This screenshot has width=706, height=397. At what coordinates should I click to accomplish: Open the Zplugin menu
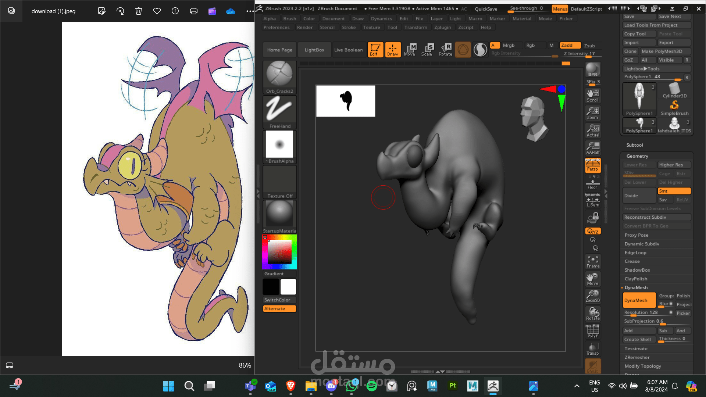(x=442, y=27)
